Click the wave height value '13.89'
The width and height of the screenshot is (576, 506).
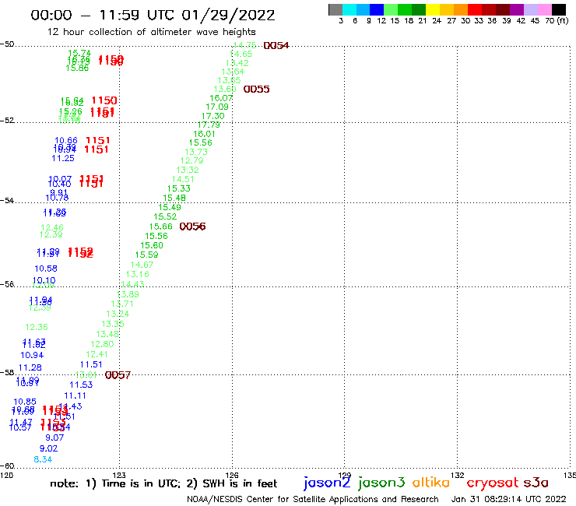pos(128,294)
